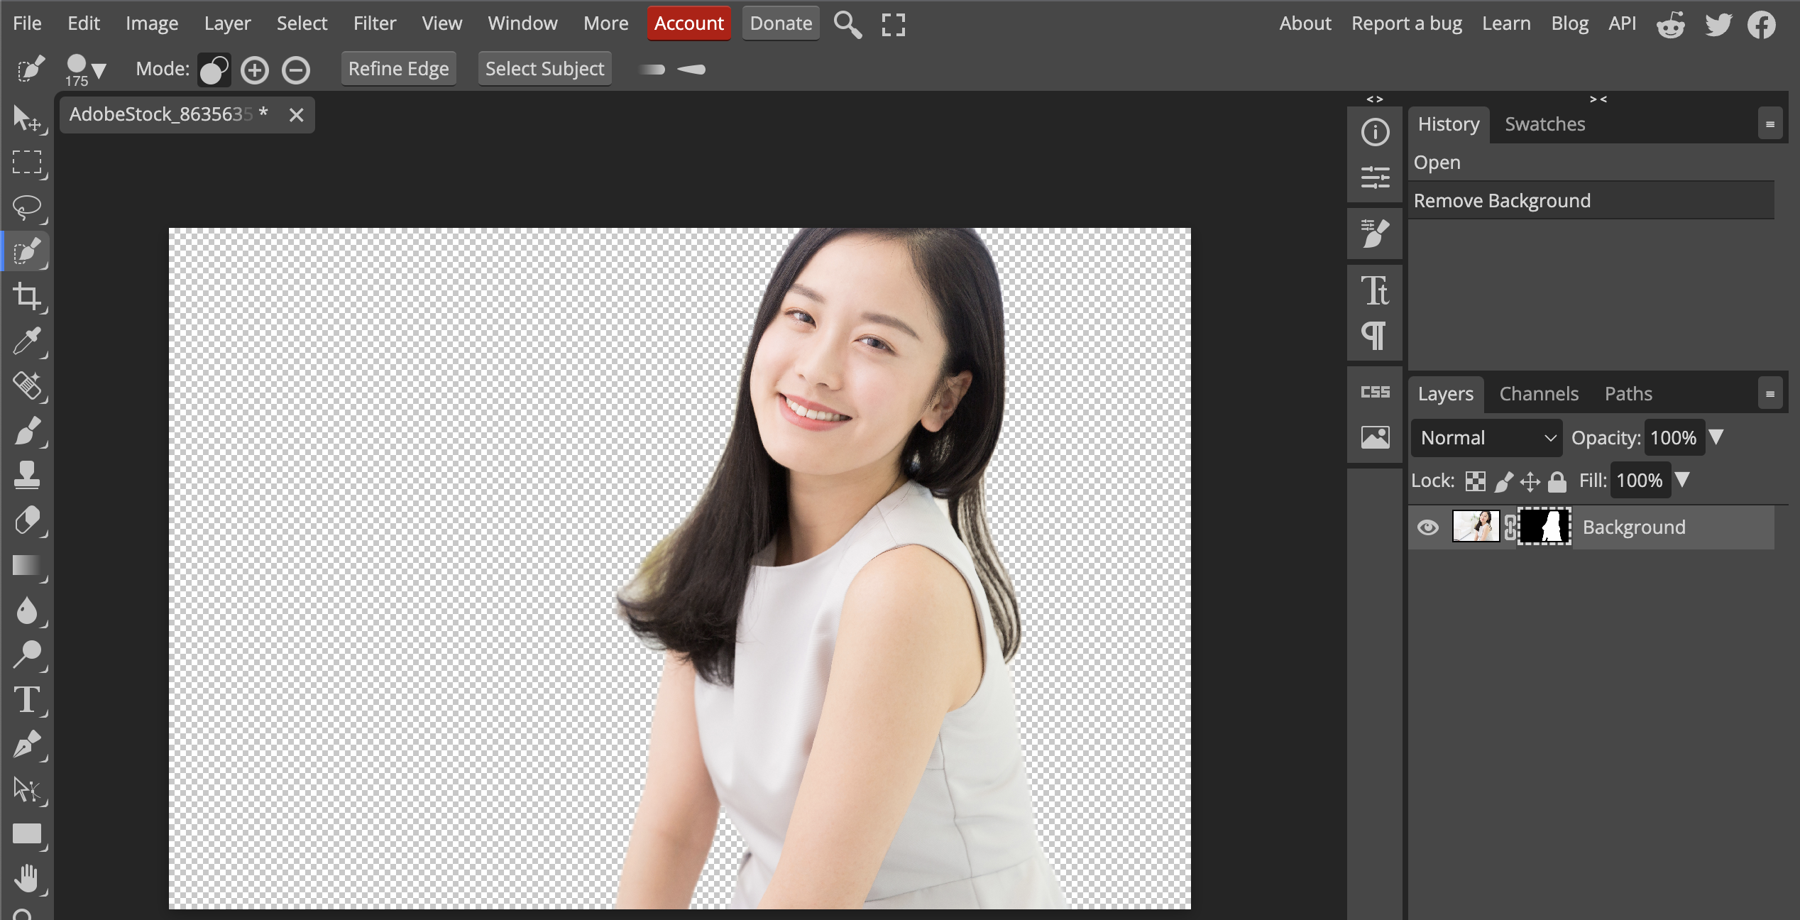This screenshot has height=920, width=1800.
Task: Switch mode to subtract from selection
Action: (x=296, y=70)
